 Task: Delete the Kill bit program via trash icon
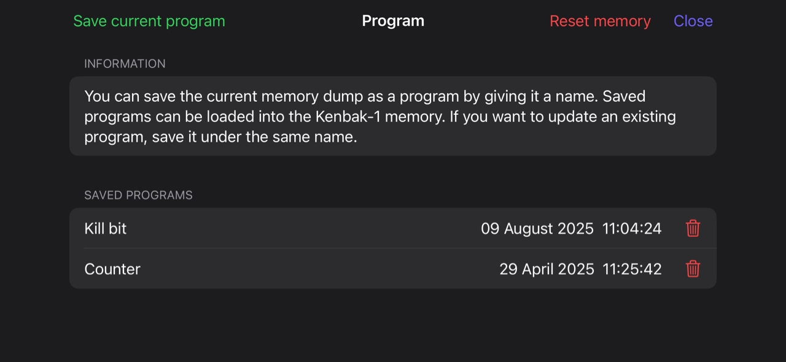coord(693,228)
